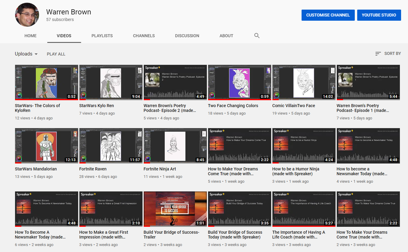Click How to become a Newsmaker Today title
The height and width of the screenshot is (252, 408).
[362, 171]
